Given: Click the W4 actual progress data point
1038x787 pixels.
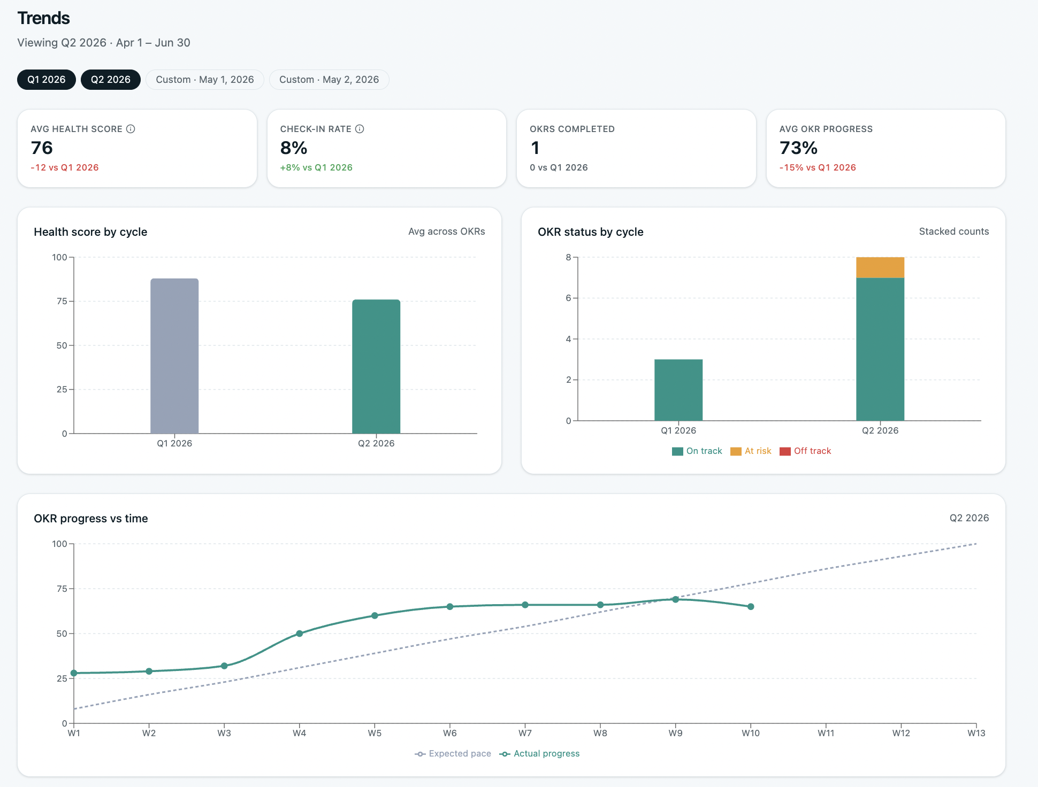Looking at the screenshot, I should click(x=300, y=634).
